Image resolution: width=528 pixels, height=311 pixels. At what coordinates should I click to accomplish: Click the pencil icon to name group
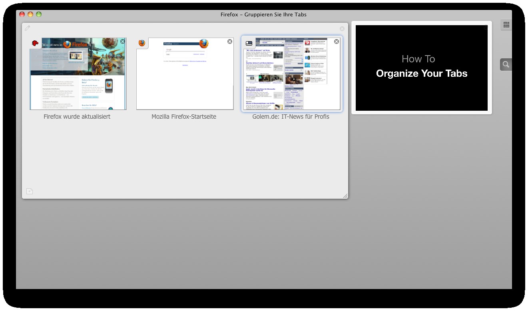click(27, 28)
